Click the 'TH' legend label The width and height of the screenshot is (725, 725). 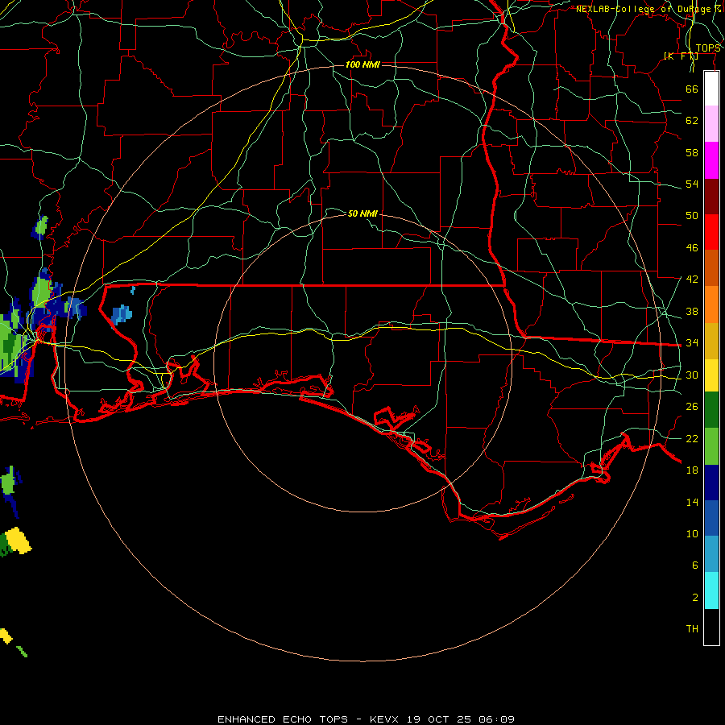(x=692, y=629)
